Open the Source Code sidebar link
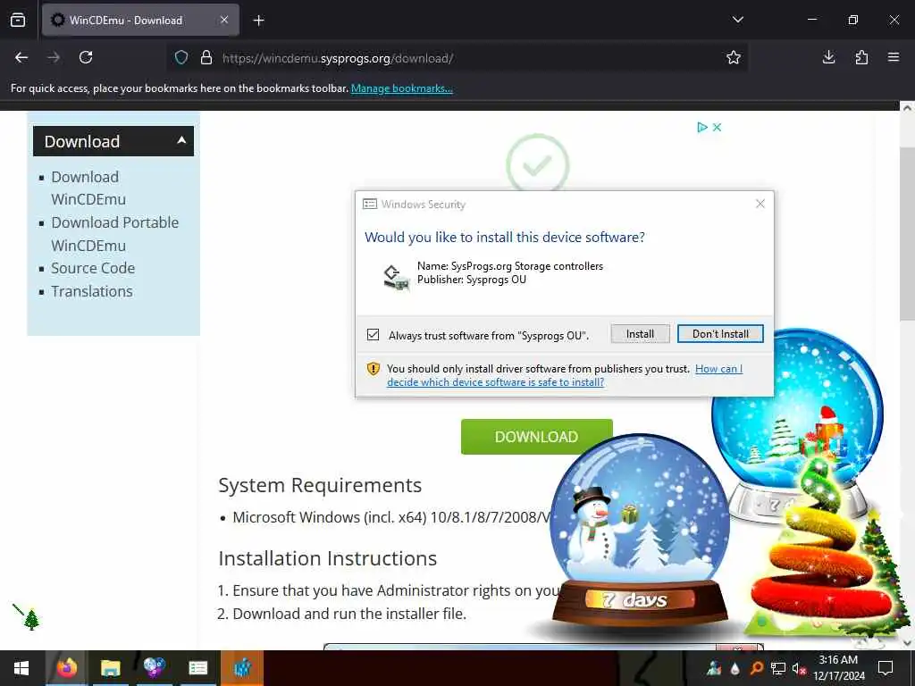 (93, 268)
